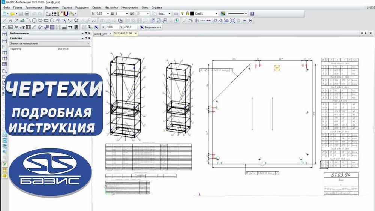This screenshot has height=211, width=375.
Task: Expand the arrow next to the open folder icon
Action: coord(16,14)
